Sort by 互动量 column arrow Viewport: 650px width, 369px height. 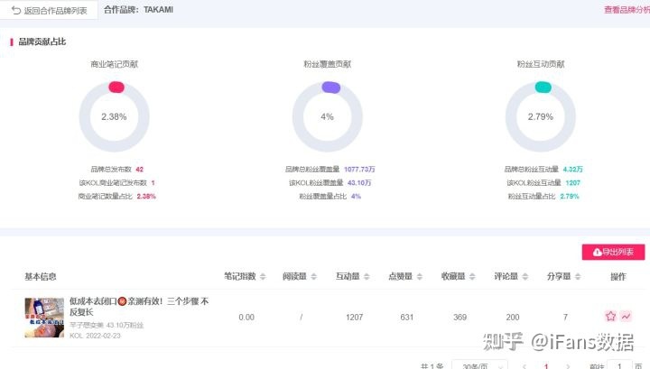point(365,276)
